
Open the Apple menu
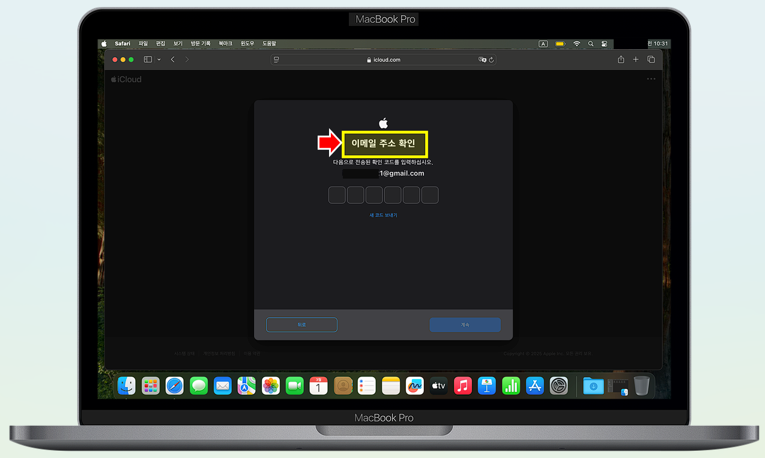point(104,44)
